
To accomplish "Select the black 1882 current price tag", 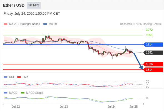I will pyautogui.click(x=153, y=52).
